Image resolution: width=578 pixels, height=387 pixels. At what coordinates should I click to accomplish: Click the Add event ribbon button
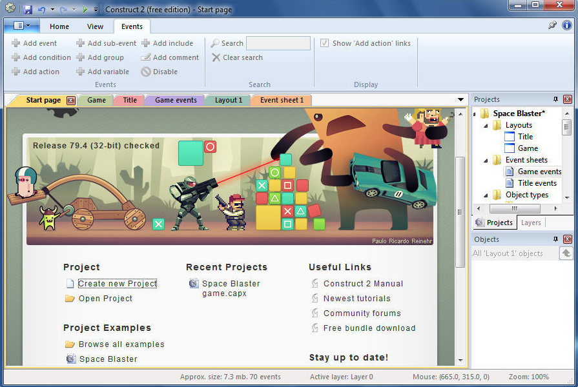35,43
